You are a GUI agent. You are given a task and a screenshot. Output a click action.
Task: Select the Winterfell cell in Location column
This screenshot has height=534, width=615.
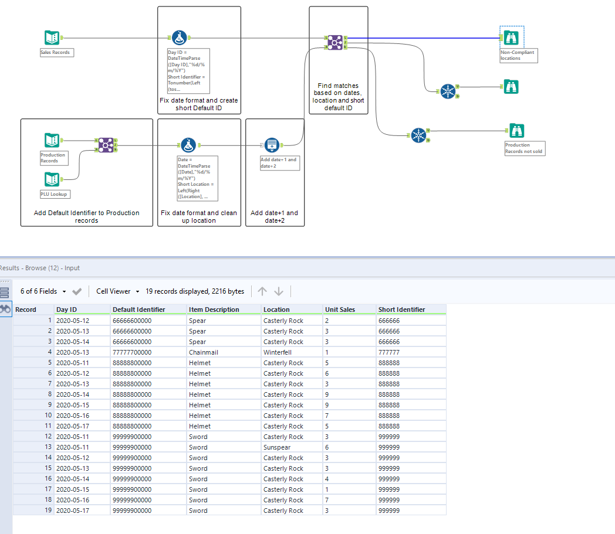pyautogui.click(x=278, y=352)
